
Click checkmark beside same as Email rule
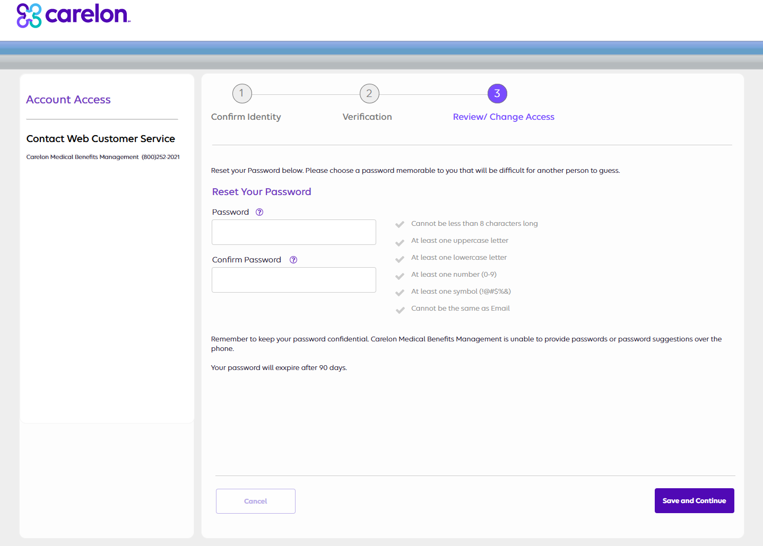[400, 309]
